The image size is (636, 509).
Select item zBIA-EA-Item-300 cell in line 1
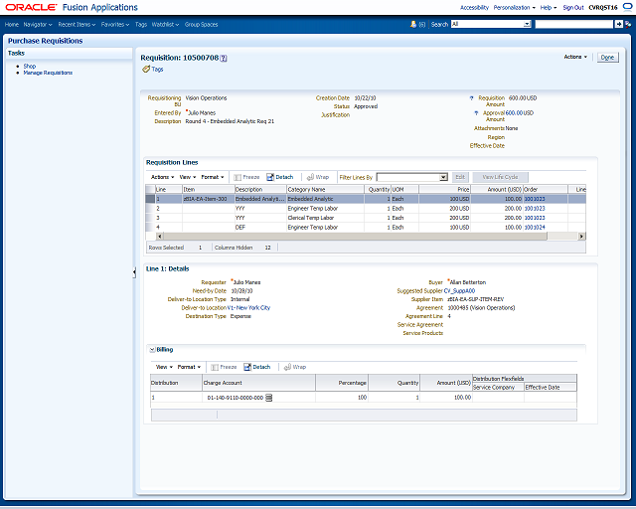(x=209, y=199)
